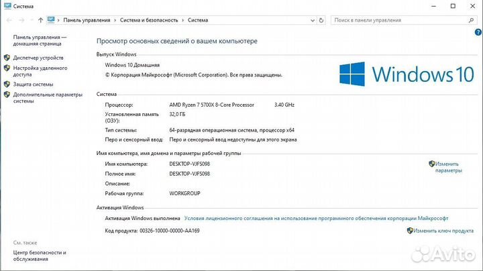Open the Microsoft license agreement terms link
This screenshot has height=271, width=483.
pyautogui.click(x=316, y=218)
